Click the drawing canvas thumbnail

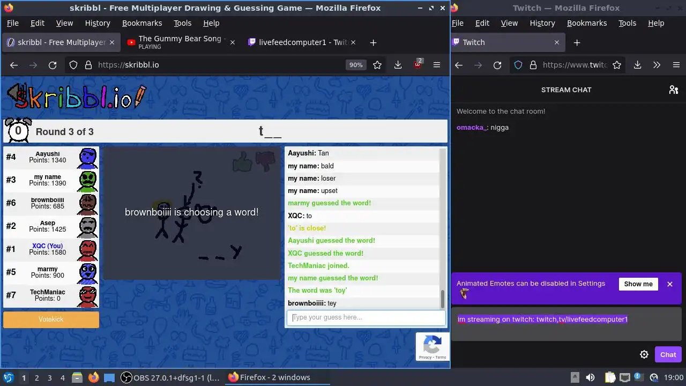[192, 213]
